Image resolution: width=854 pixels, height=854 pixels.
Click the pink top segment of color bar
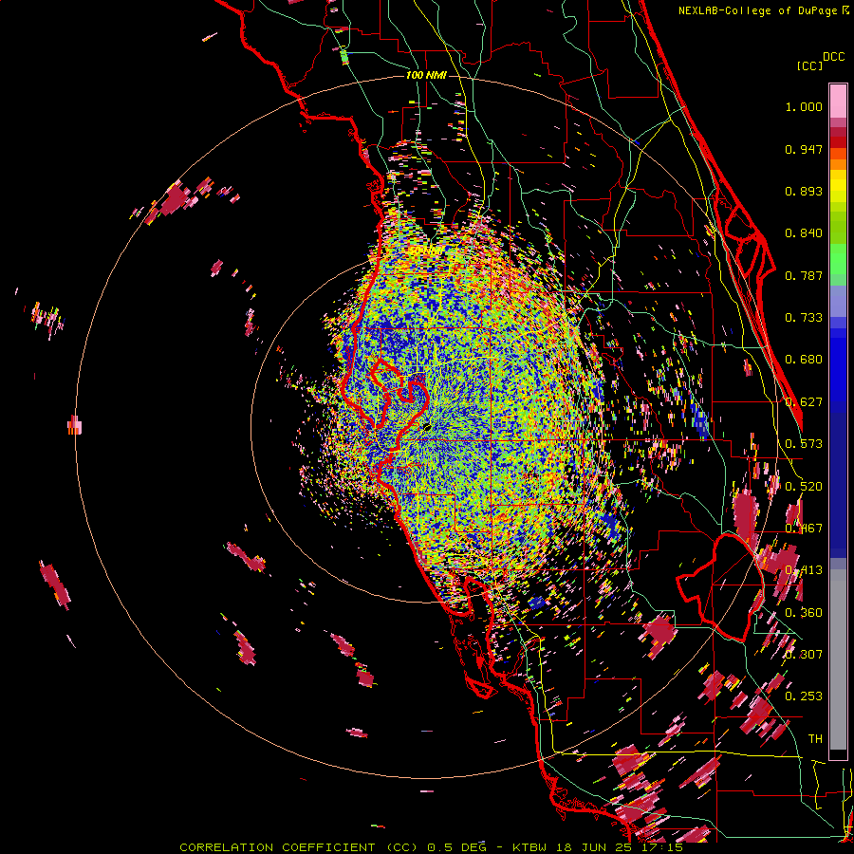click(x=838, y=102)
